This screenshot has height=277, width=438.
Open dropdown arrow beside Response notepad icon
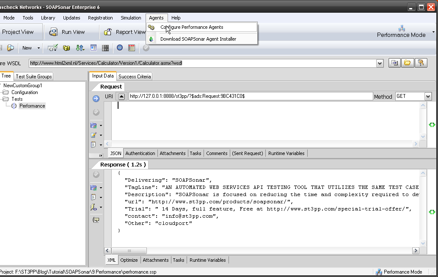click(101, 198)
